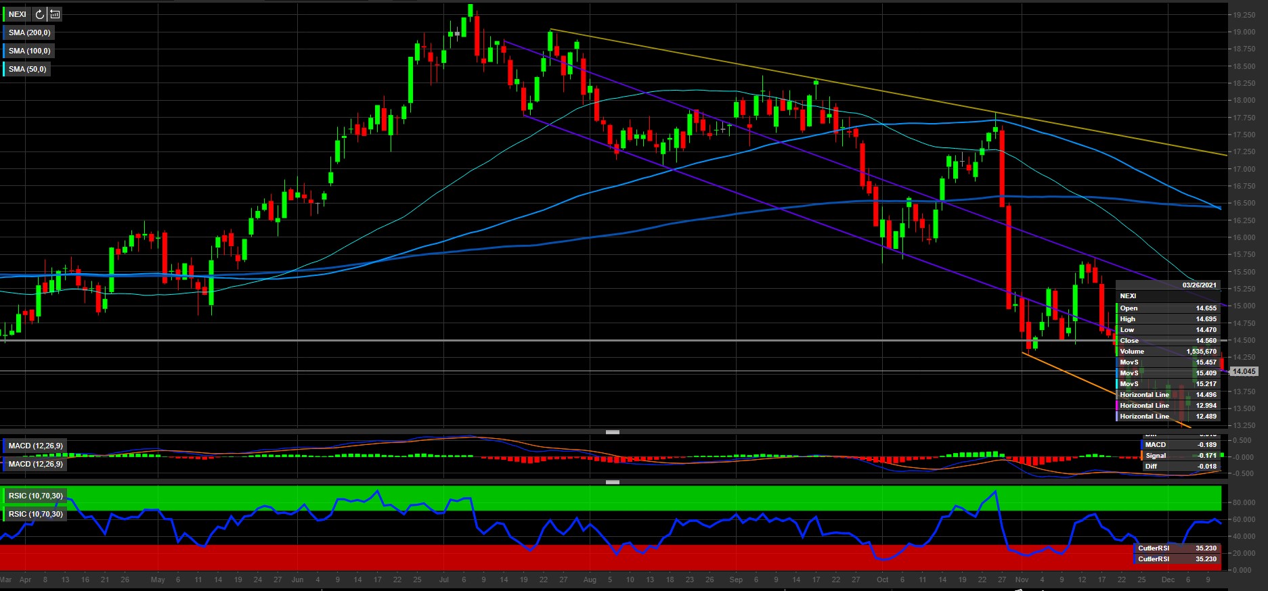Click the Dec label on the time axis
Viewport: 1268px width, 591px height.
coord(1168,580)
